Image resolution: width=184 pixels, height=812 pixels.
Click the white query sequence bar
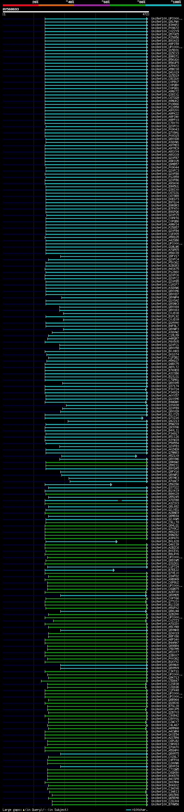(x=76, y=12)
